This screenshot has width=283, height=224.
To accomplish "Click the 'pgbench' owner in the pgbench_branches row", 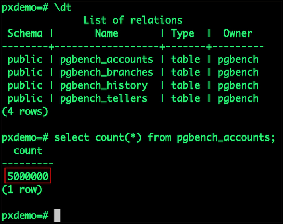I will 238,72.
